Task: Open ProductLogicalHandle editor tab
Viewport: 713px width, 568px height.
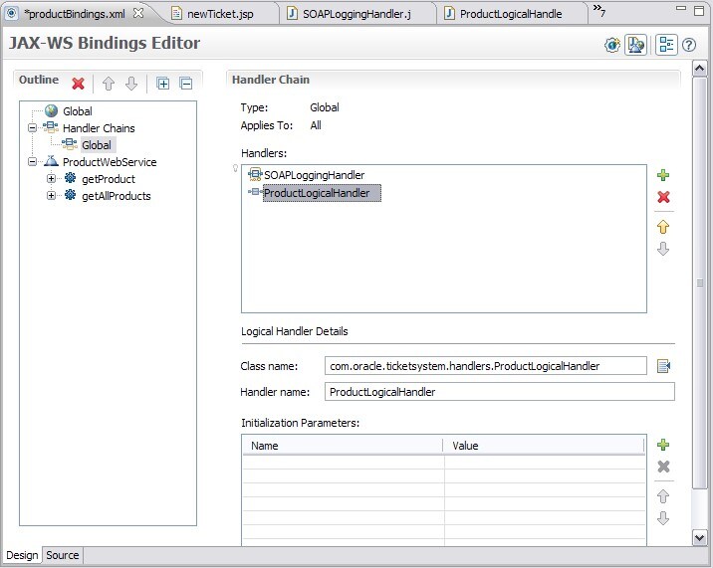Action: (511, 14)
